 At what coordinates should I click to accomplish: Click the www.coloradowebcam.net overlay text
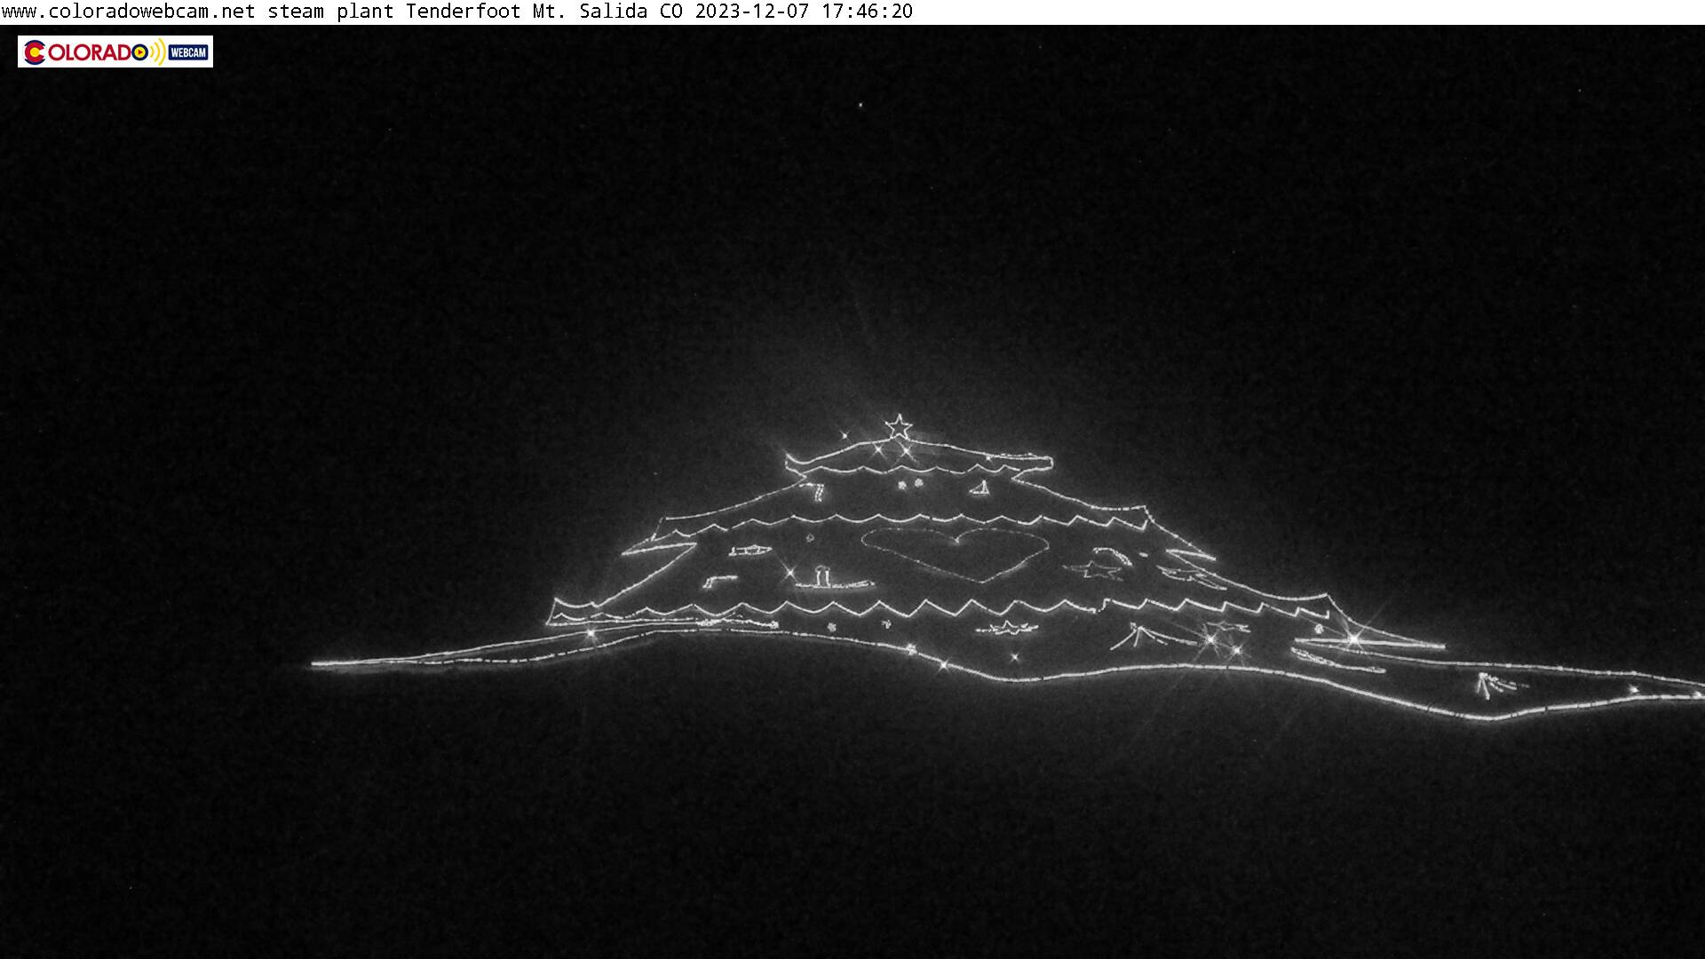(128, 12)
